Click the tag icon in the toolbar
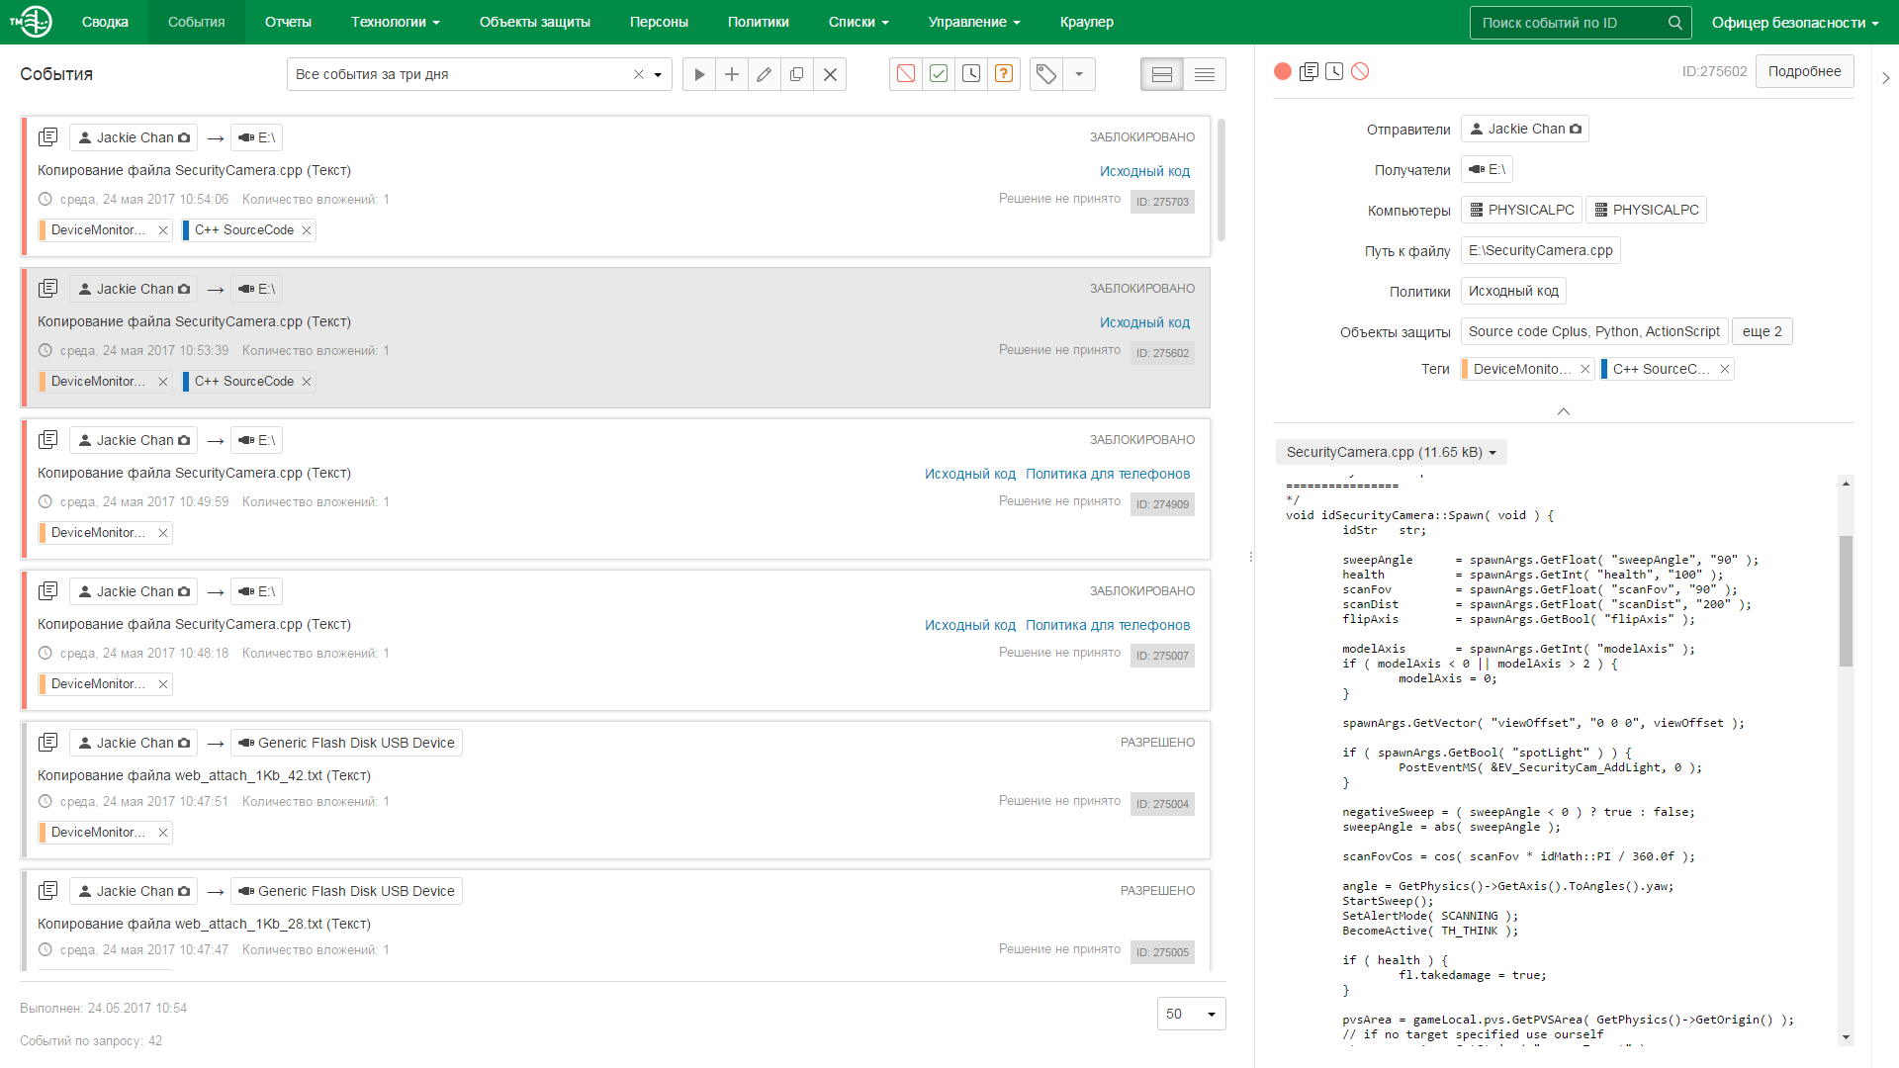This screenshot has height=1068, width=1899. (x=1046, y=74)
